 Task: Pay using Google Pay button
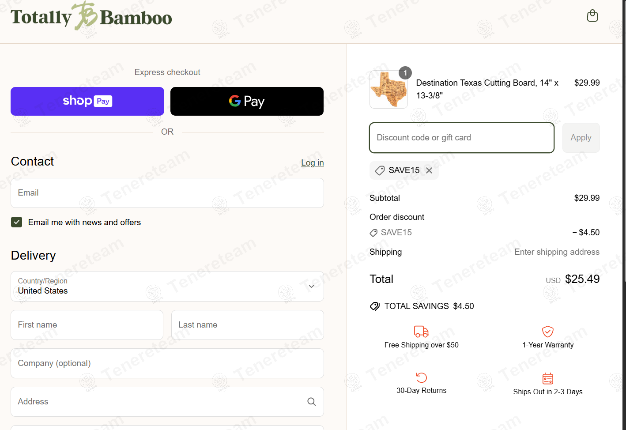(247, 101)
